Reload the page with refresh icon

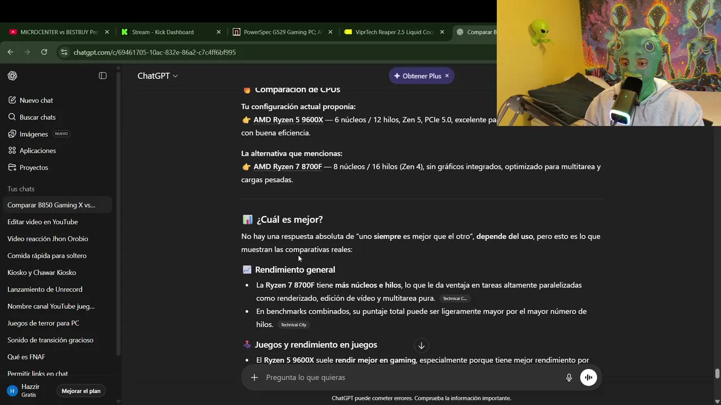[x=44, y=52]
